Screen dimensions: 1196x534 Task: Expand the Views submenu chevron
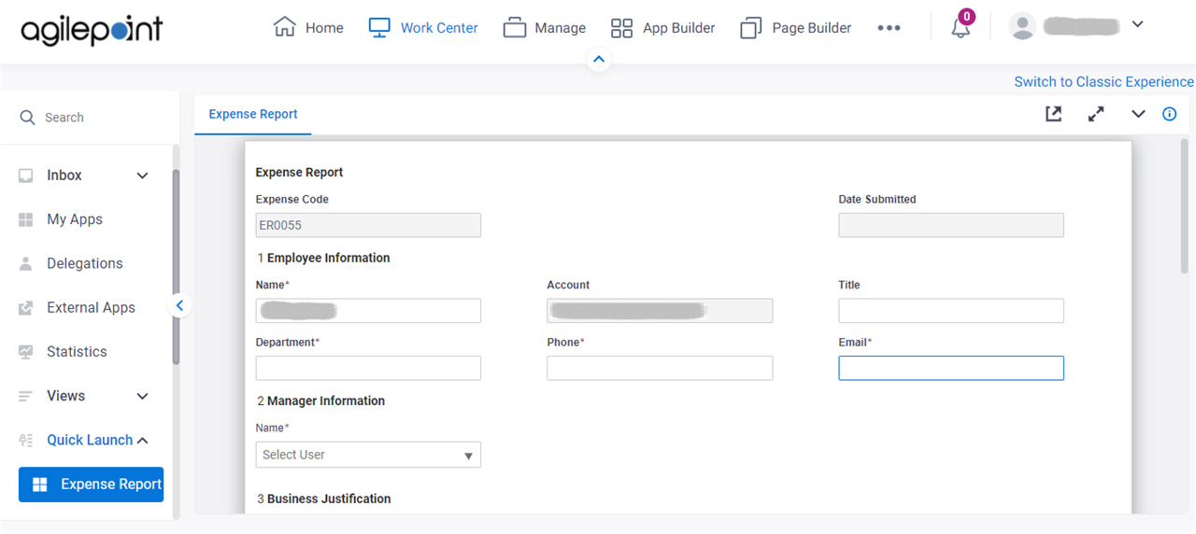142,396
